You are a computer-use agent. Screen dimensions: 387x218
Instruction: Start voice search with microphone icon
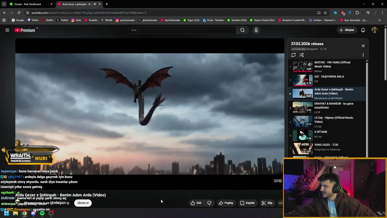[x=256, y=30]
